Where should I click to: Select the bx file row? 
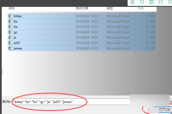pos(15,27)
